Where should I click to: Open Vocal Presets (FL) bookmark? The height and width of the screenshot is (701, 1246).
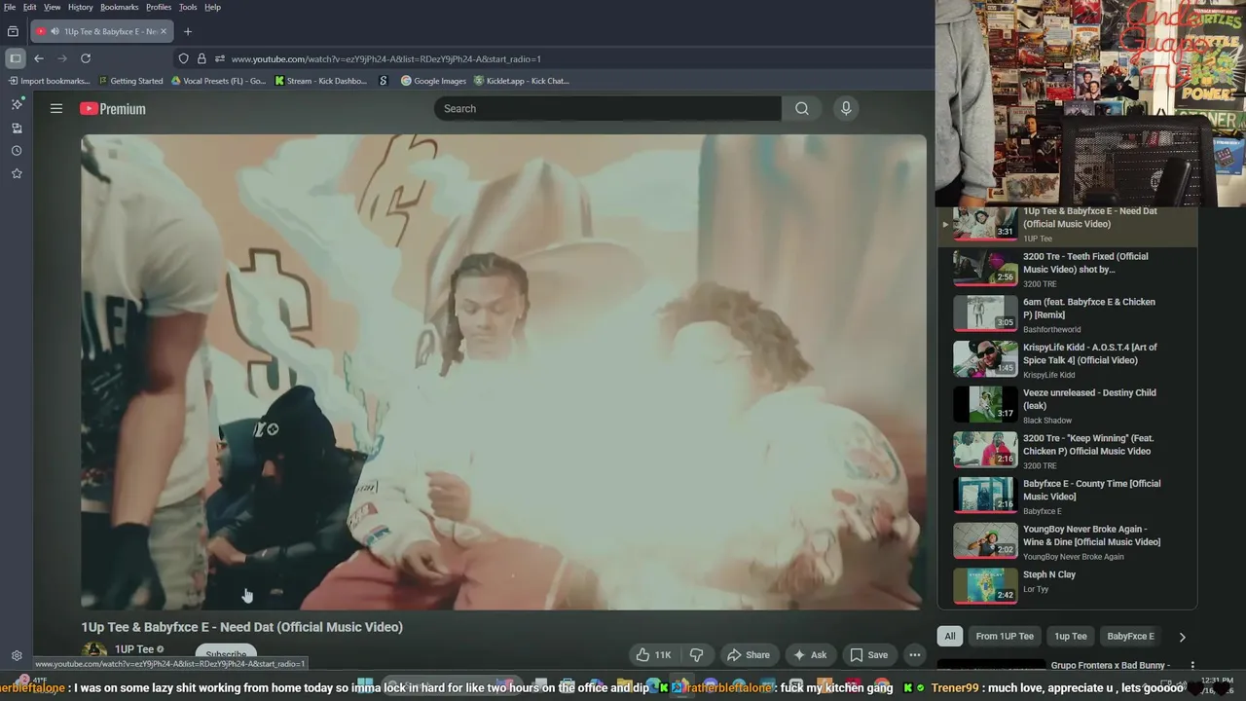[x=217, y=81]
